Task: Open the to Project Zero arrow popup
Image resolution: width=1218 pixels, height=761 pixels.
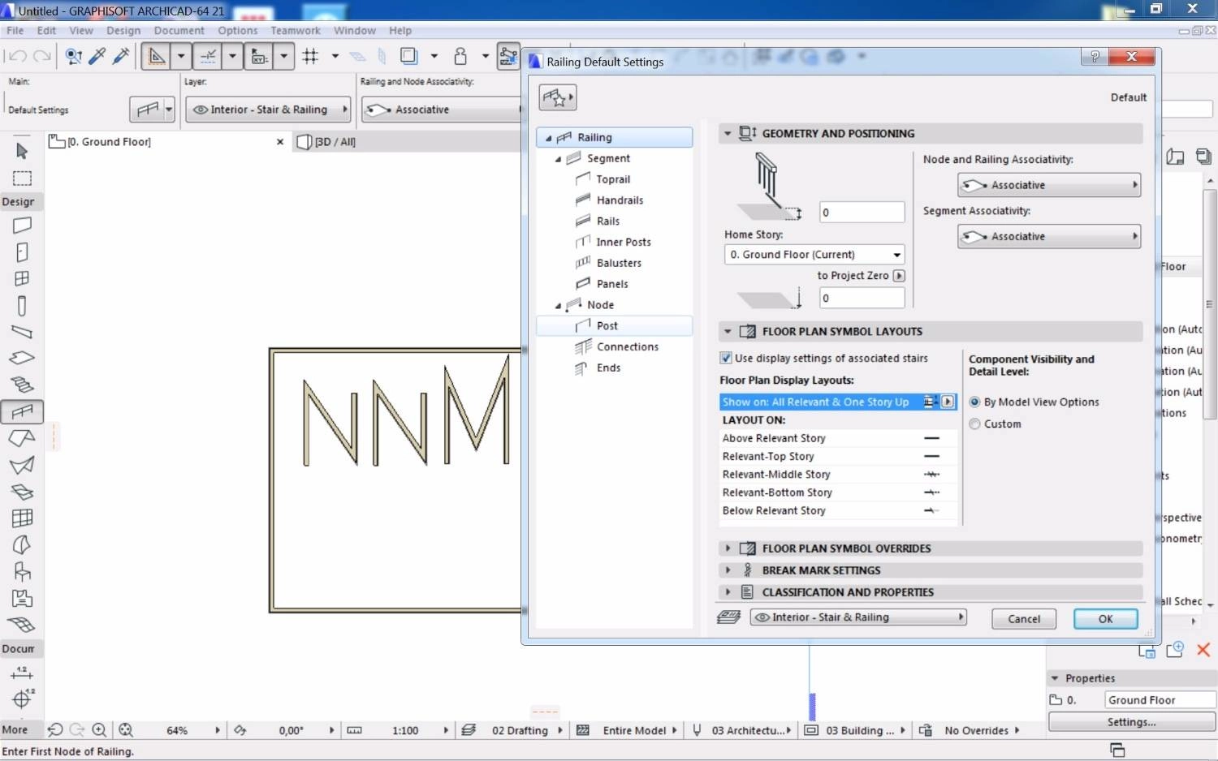Action: coord(899,276)
